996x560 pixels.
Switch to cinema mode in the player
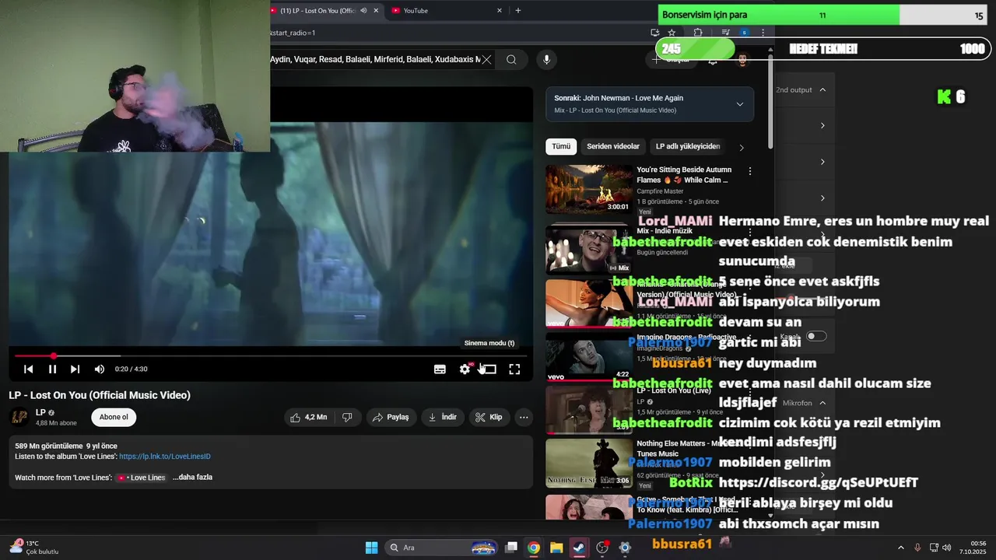click(x=489, y=369)
